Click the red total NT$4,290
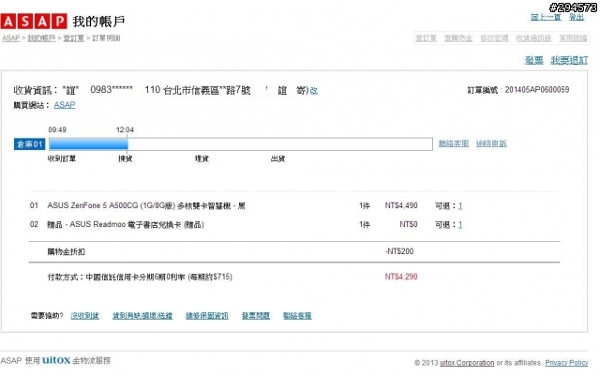 tap(401, 277)
